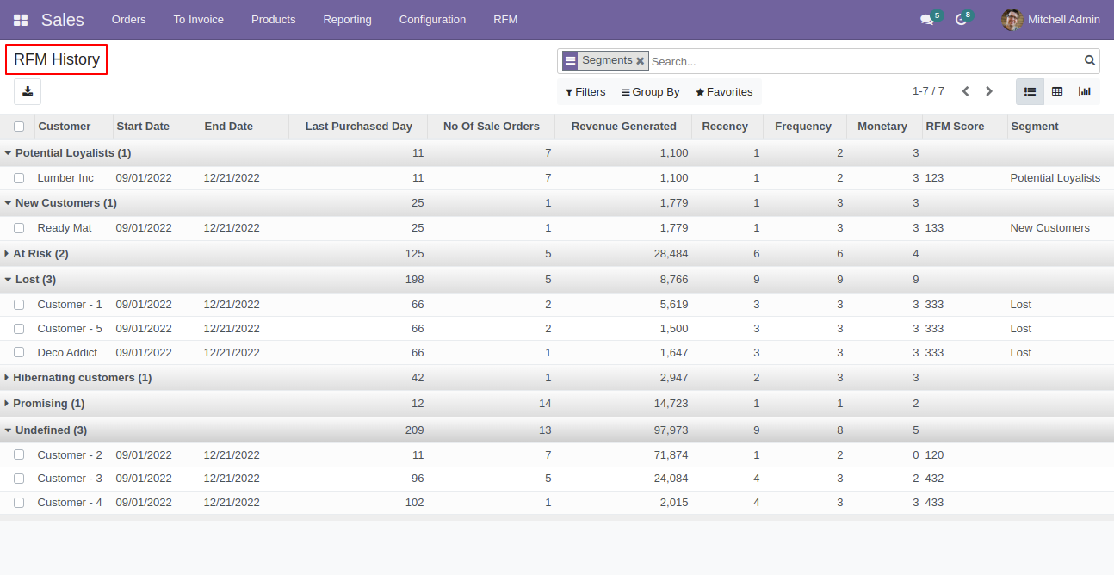This screenshot has height=575, width=1114.
Task: Switch to pivot view
Action: click(1057, 91)
